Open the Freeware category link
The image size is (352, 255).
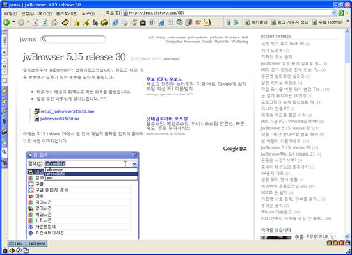pyautogui.click(x=192, y=42)
